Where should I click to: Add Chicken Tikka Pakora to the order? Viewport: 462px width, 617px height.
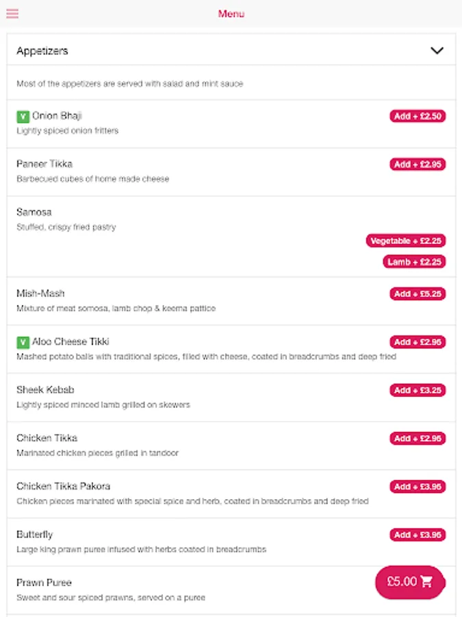(x=418, y=487)
